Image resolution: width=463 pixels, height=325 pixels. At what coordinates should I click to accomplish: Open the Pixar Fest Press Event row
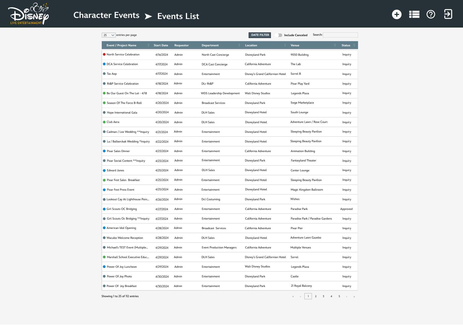230,190
